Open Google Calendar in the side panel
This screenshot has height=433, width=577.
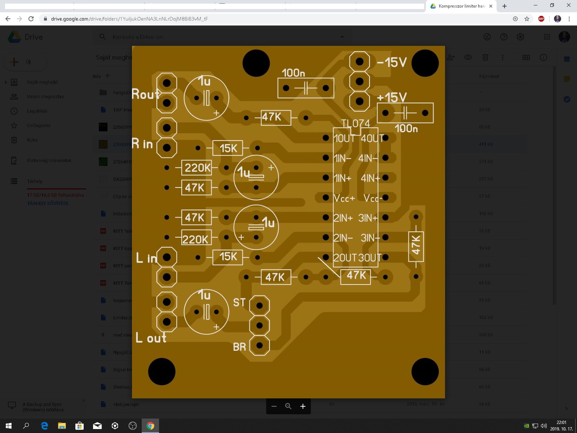coord(567,59)
